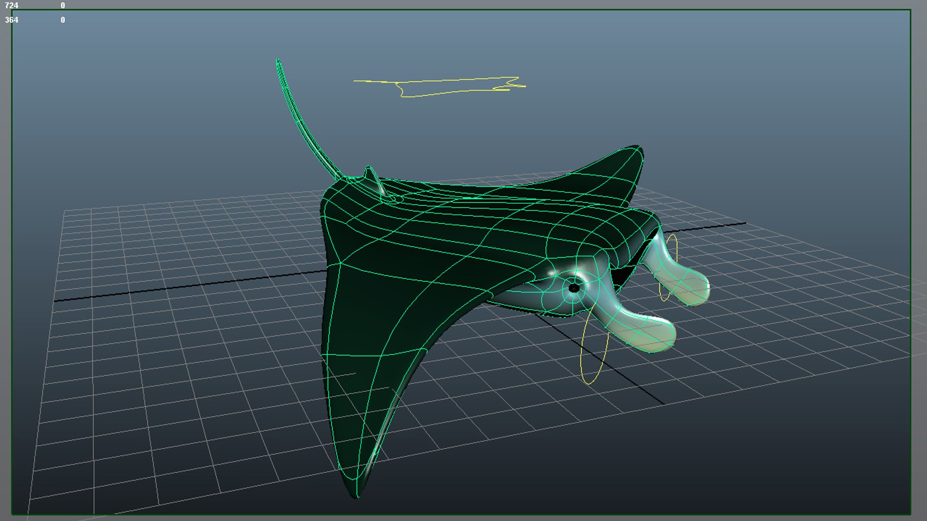The height and width of the screenshot is (521, 927).
Task: Click the grid floor's far left corner
Action: pyautogui.click(x=65, y=211)
